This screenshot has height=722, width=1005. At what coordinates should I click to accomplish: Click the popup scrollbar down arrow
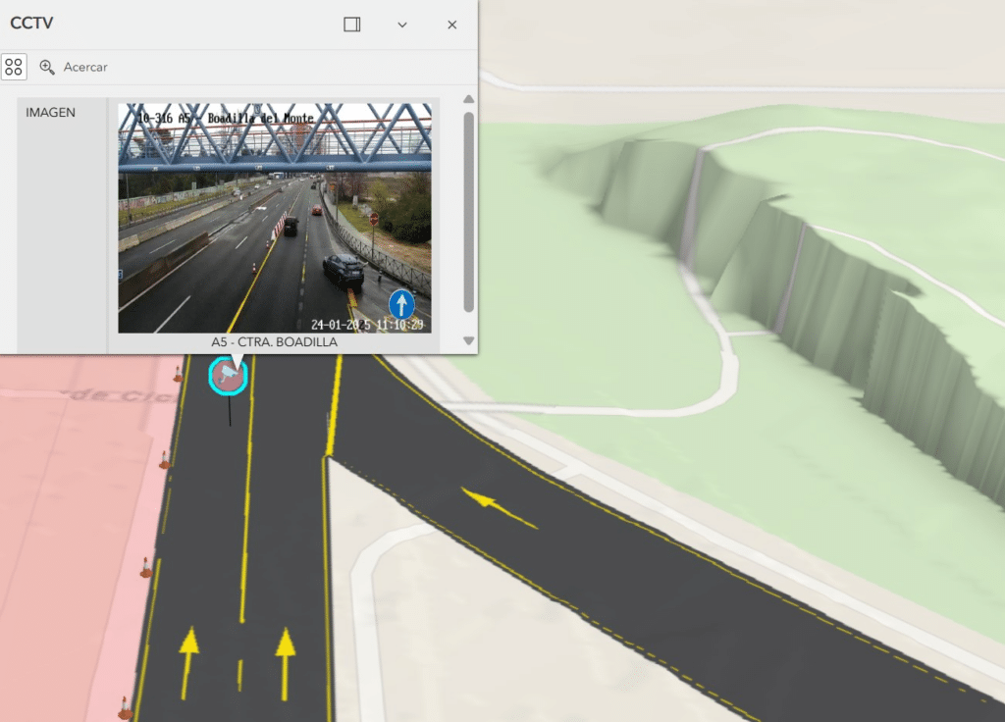tap(468, 341)
